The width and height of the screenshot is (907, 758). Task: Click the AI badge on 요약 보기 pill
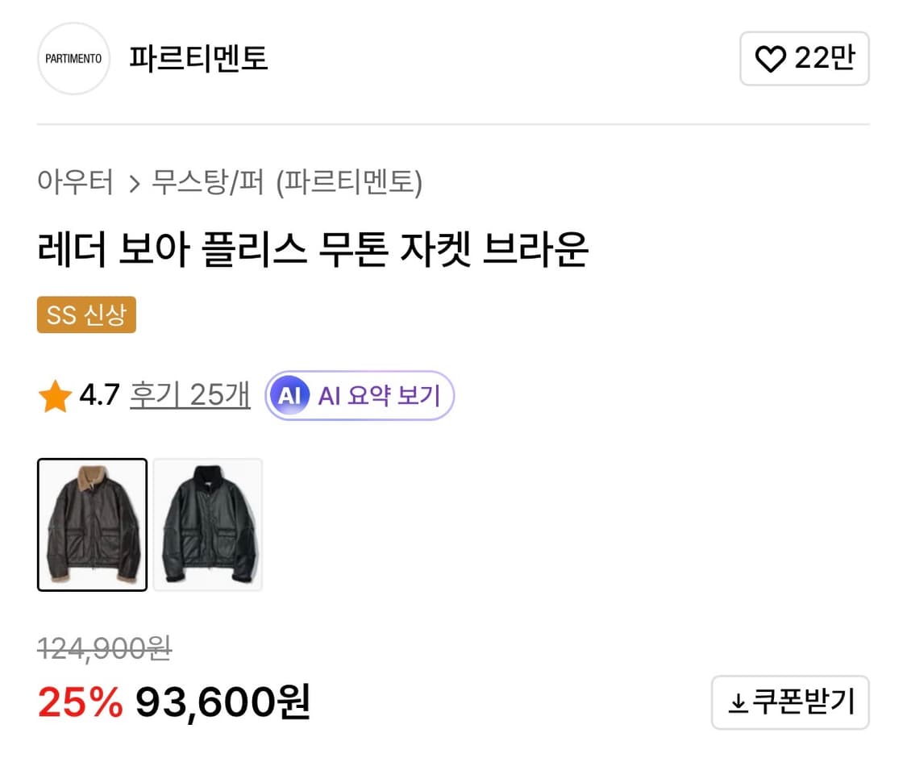(290, 395)
